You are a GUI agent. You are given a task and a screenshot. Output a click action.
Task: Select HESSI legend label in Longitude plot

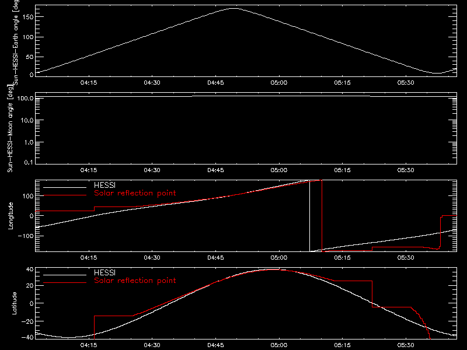coord(104,185)
